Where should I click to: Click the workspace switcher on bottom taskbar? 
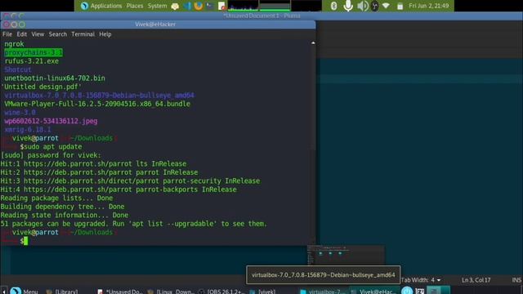point(439,290)
